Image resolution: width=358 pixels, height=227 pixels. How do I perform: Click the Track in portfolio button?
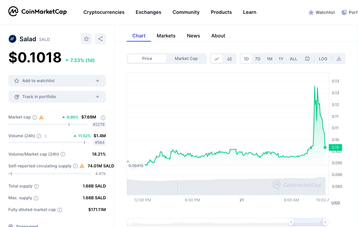[x=57, y=97]
